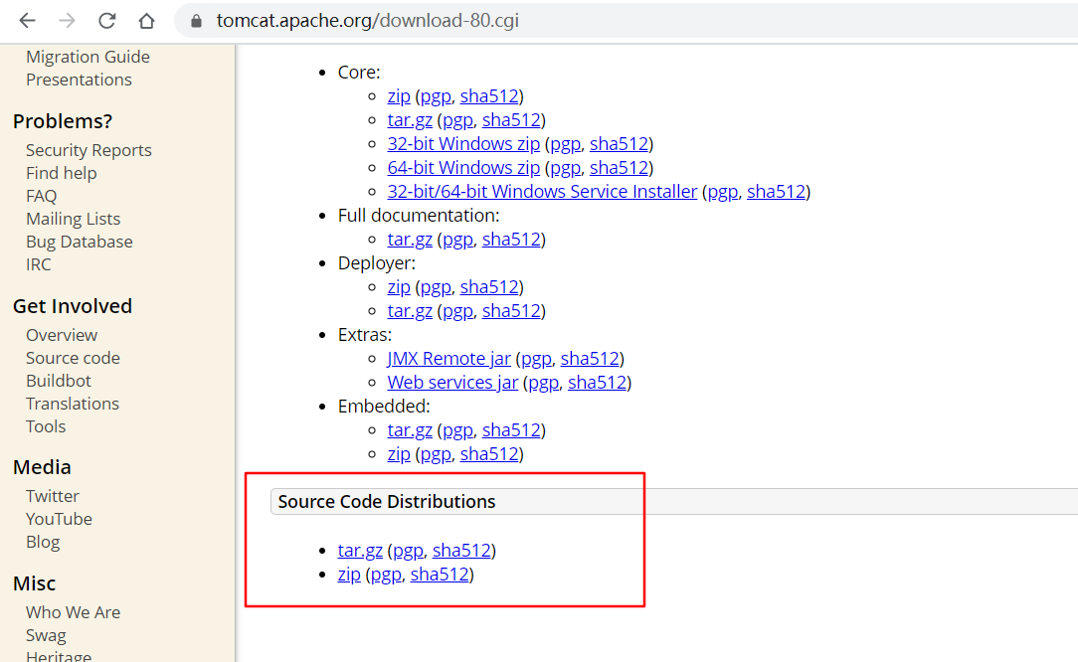Download the Core zip distribution
1078x662 pixels.
pos(399,96)
